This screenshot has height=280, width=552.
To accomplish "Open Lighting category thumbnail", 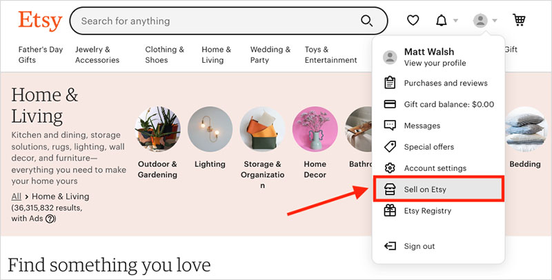I will click(210, 129).
